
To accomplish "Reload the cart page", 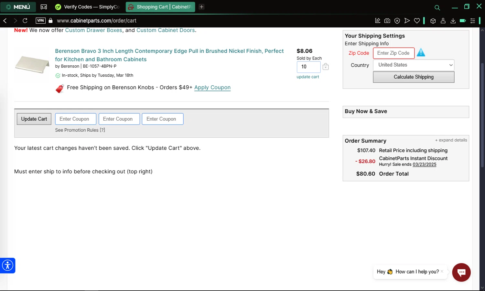I will tap(25, 21).
